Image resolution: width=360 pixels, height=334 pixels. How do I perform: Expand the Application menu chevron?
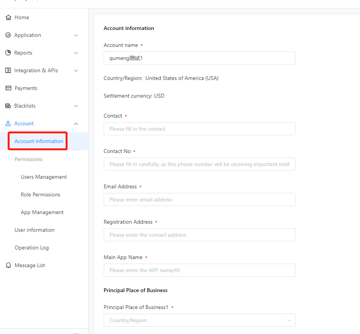[76, 35]
